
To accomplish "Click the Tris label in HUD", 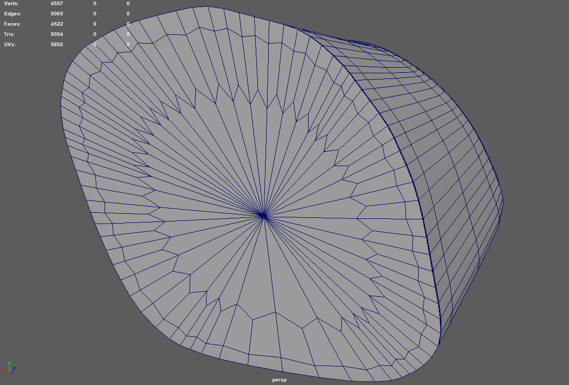I will point(10,34).
